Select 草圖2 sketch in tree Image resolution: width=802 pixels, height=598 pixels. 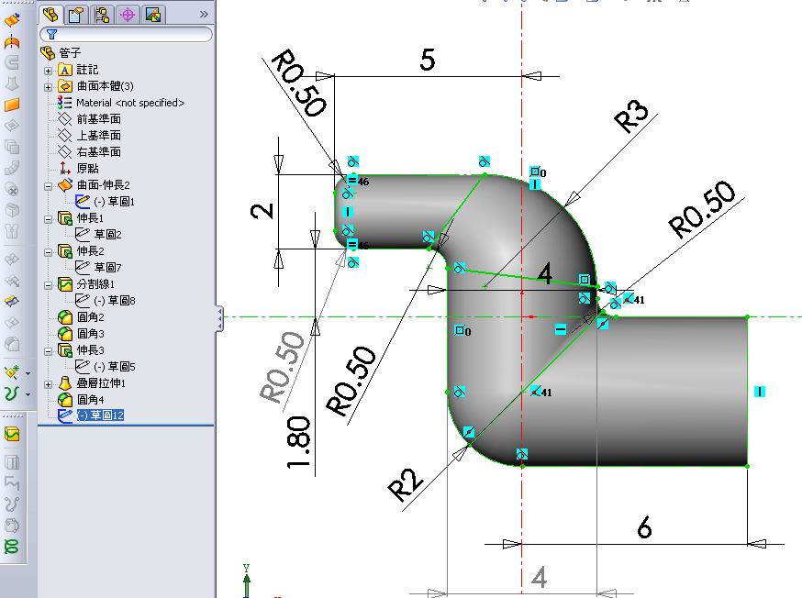98,235
